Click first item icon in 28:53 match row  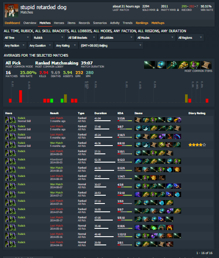click(138, 194)
